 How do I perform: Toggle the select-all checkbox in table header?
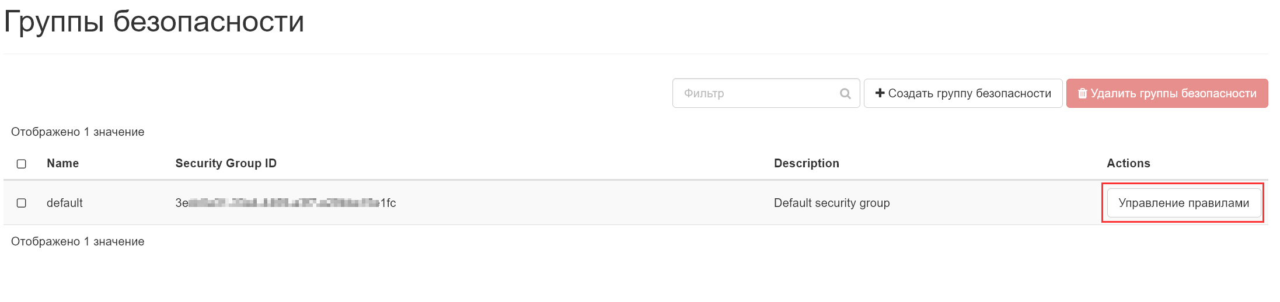[22, 164]
